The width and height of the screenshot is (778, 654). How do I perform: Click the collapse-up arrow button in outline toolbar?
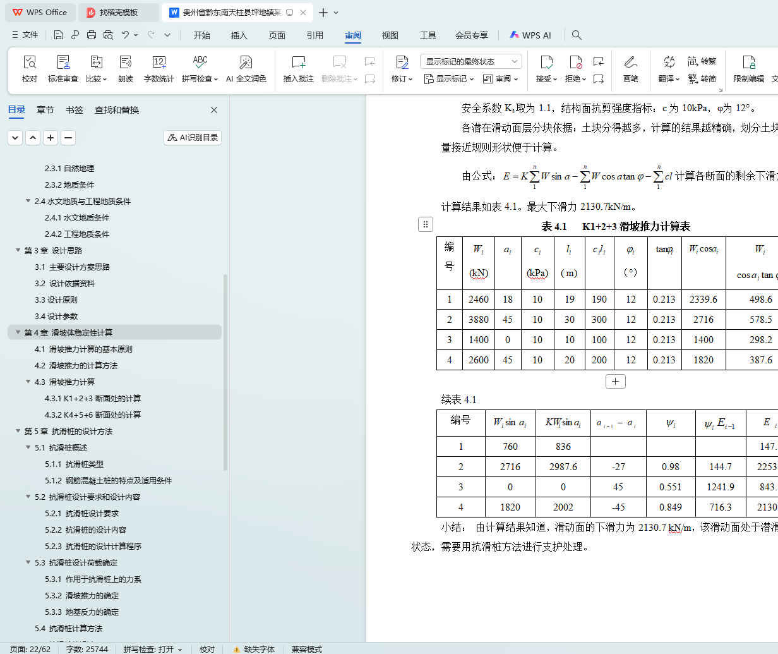pyautogui.click(x=33, y=137)
